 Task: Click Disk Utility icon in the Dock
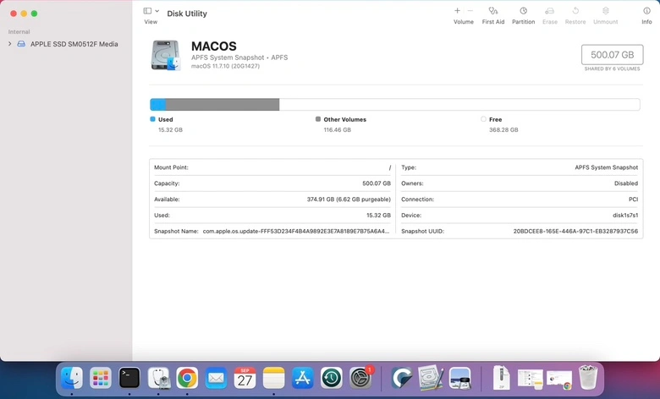coord(158,378)
